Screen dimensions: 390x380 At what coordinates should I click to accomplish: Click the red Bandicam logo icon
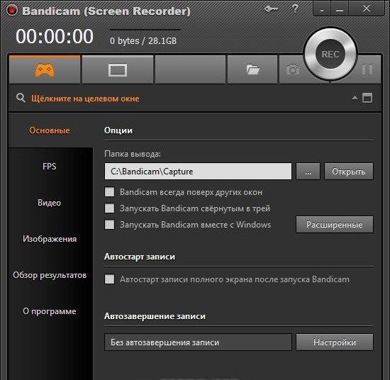[x=11, y=11]
